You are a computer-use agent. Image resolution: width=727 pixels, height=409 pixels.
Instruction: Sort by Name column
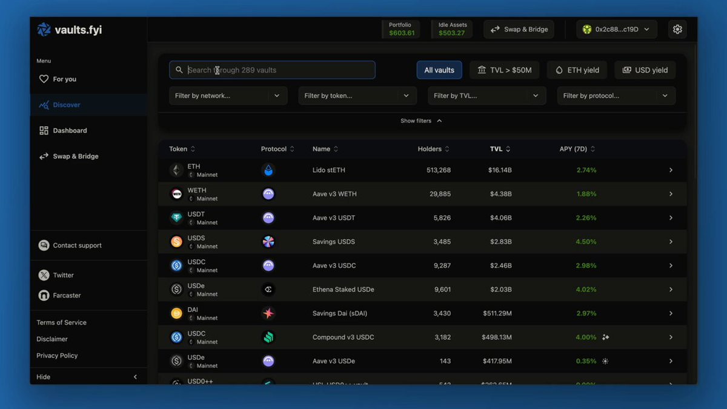click(x=325, y=149)
